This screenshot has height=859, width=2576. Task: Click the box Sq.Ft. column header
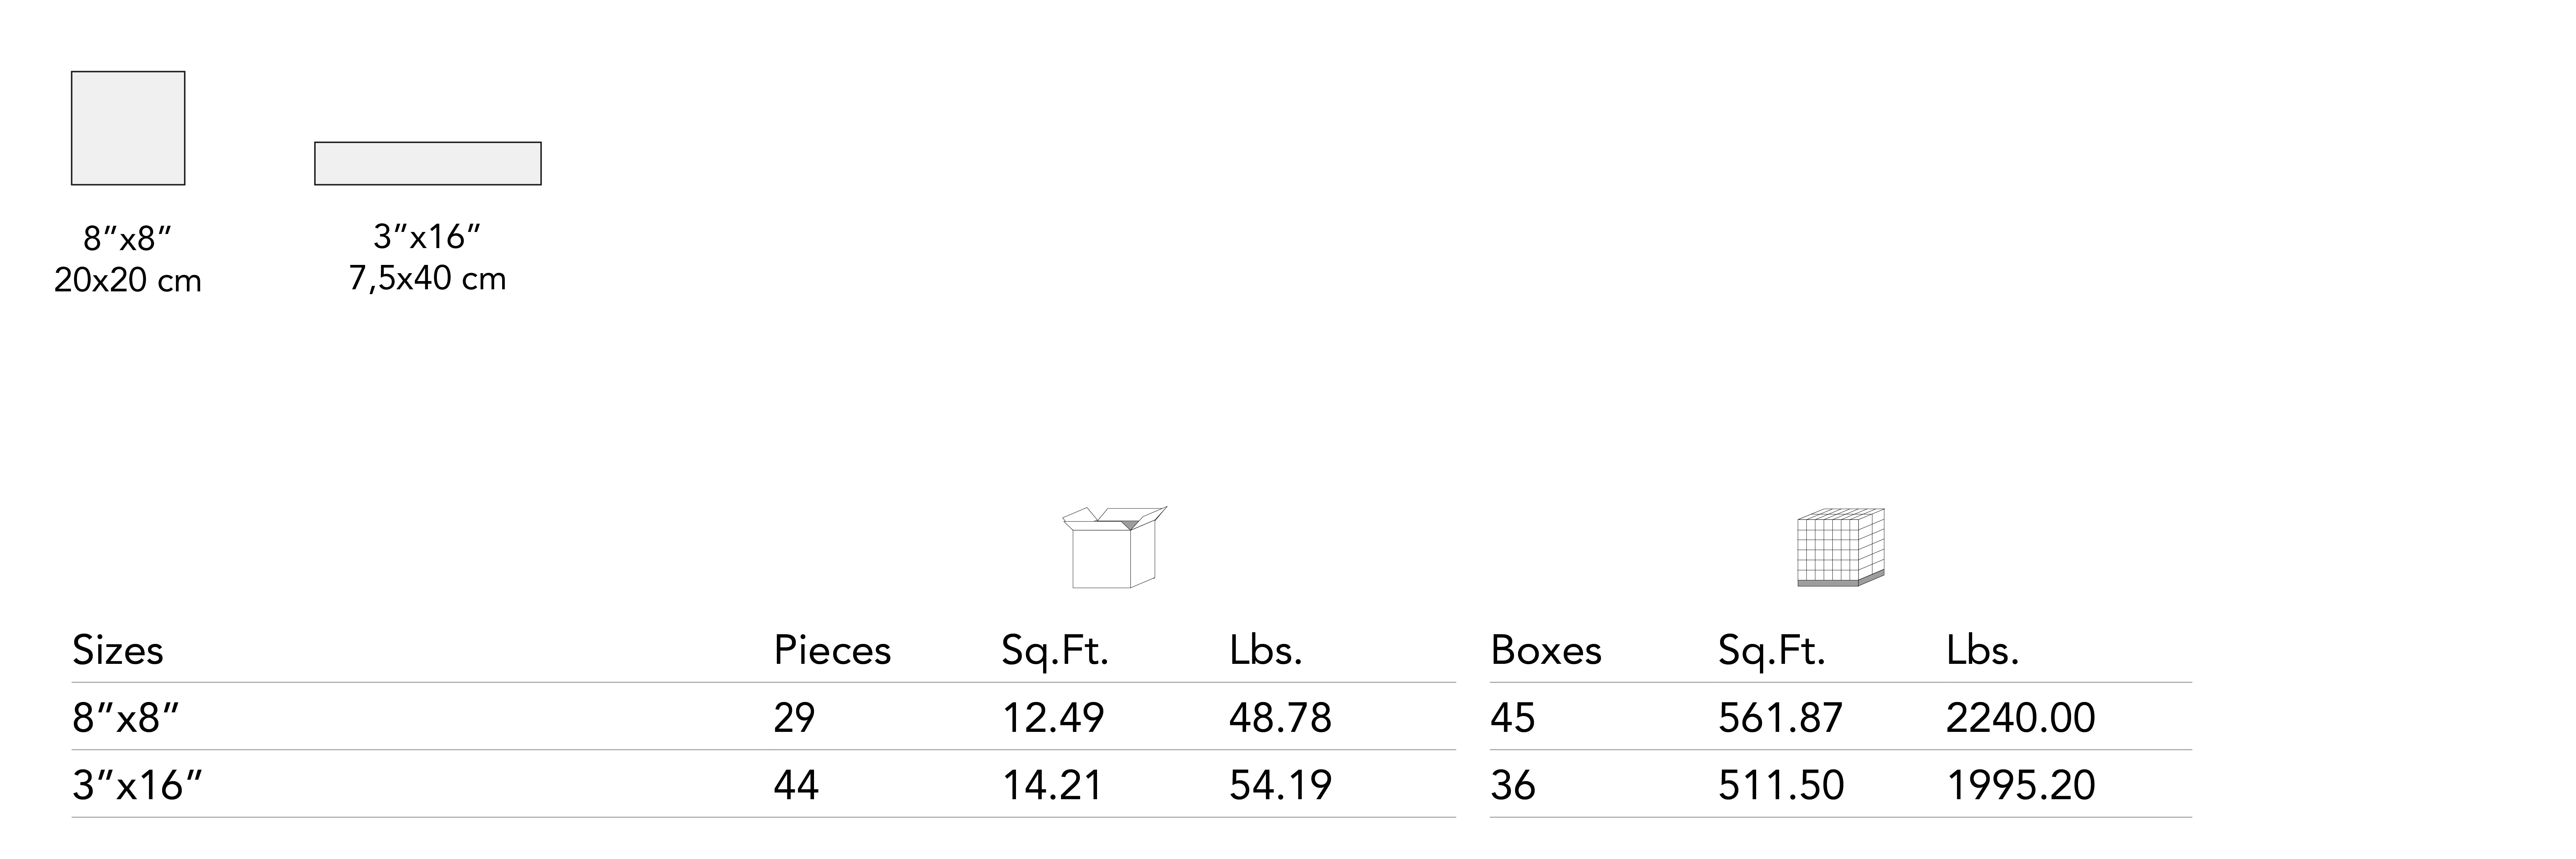(x=1055, y=651)
